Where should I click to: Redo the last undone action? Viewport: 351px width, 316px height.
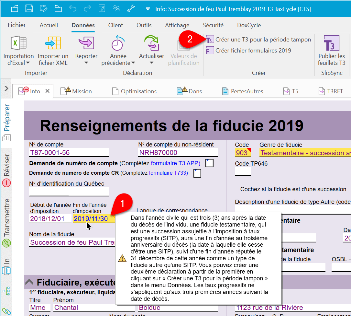pos(87,8)
